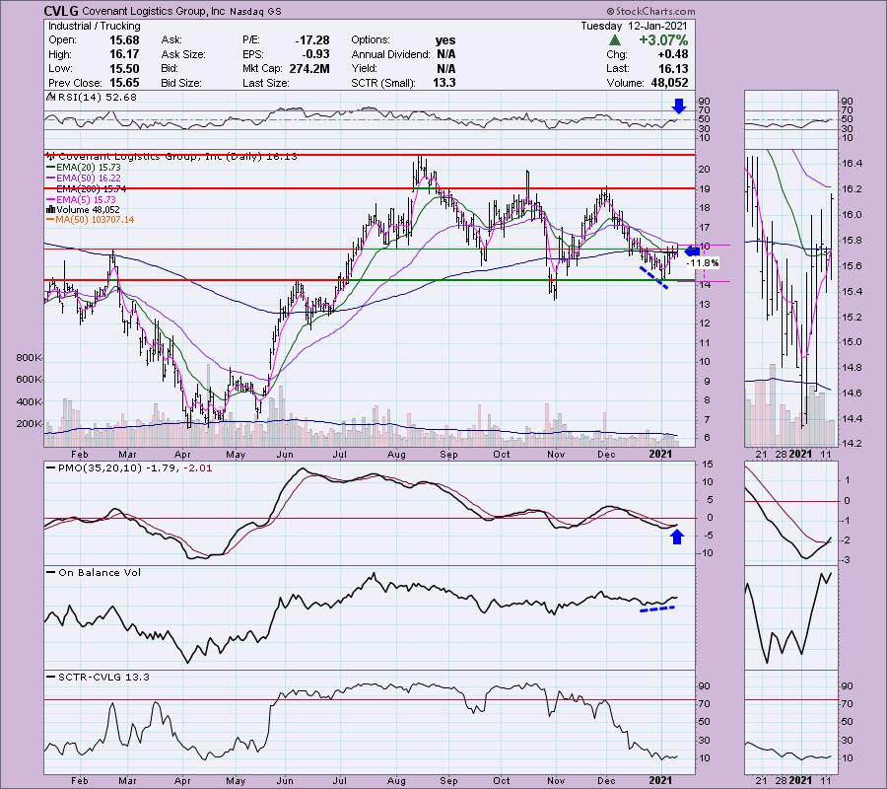
Task: Click the Low value 15.50
Action: [x=124, y=68]
